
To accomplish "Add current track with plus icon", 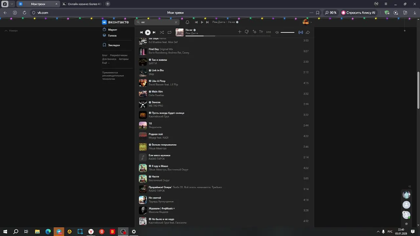I will click(x=240, y=32).
